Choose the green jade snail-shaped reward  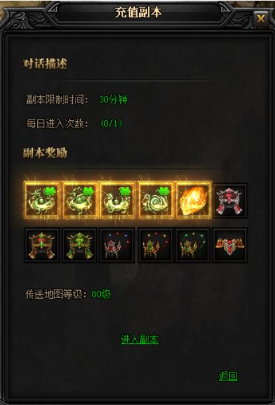(x=156, y=200)
